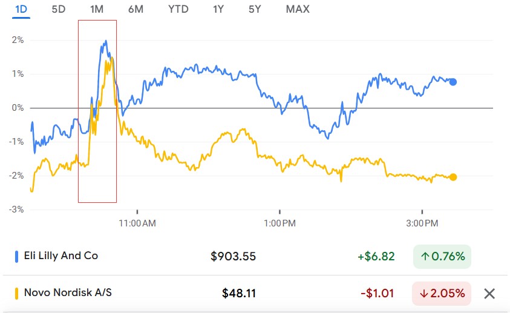
Task: Click the Eli Lilly And Co name
Action: [60, 255]
